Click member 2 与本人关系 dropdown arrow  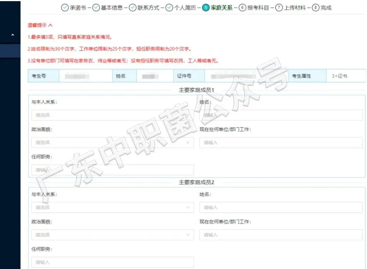pyautogui.click(x=188, y=207)
